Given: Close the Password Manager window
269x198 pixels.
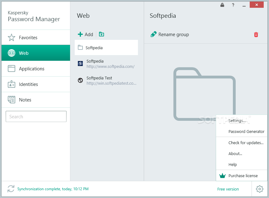Looking at the screenshot, I should point(257,5).
